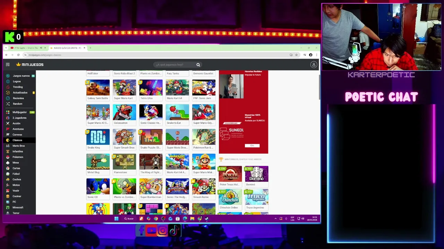This screenshot has height=249, width=444.
Task: Select the Juegos Clásicos Gratis tab
Action: pos(68,48)
